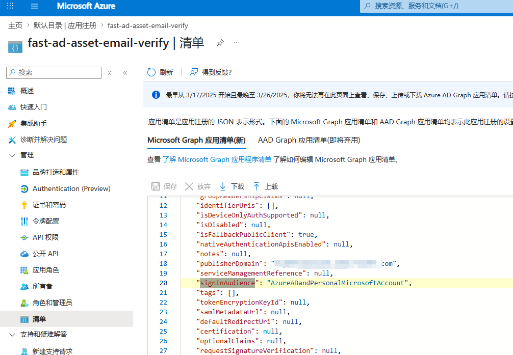
Task: Click the nativeAuthenticationApisEnabled key
Action: 261,244
